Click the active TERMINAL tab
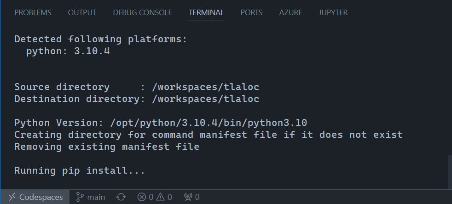The width and height of the screenshot is (452, 204). (x=206, y=13)
